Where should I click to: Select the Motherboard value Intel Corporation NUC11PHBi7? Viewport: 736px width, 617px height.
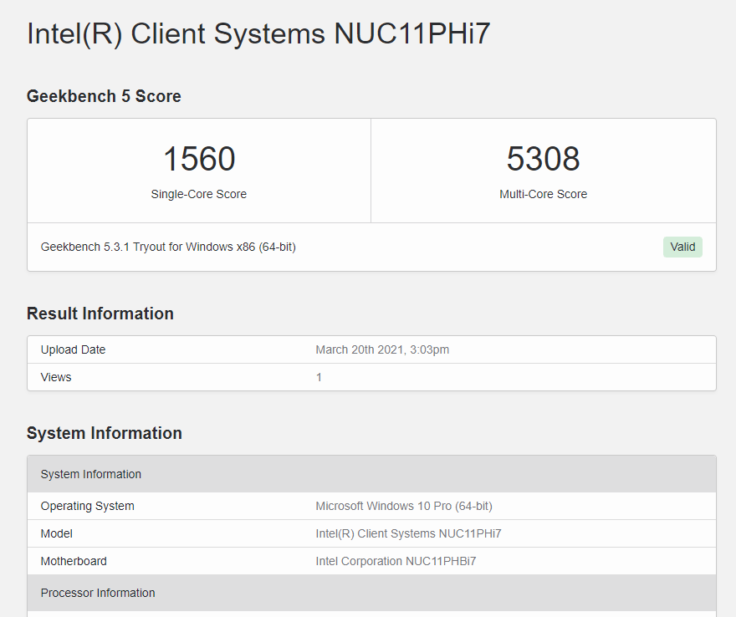396,561
